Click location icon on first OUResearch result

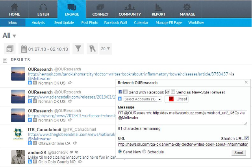pyautogui.click(x=35, y=83)
